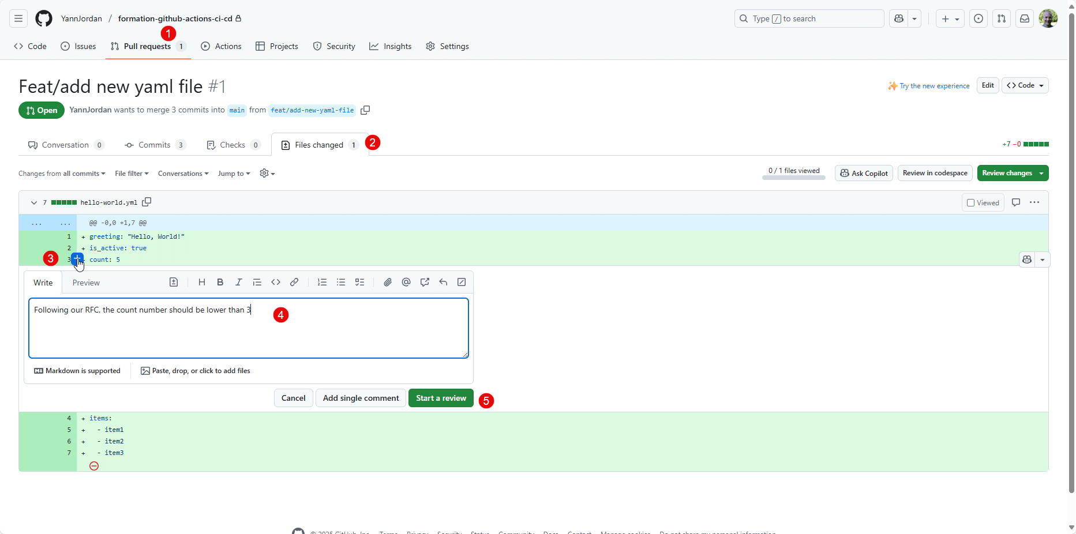Apply italic formatting to the comment
The height and width of the screenshot is (534, 1076).
238,282
